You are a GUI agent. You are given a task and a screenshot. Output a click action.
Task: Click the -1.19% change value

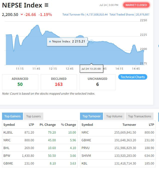point(45,14)
